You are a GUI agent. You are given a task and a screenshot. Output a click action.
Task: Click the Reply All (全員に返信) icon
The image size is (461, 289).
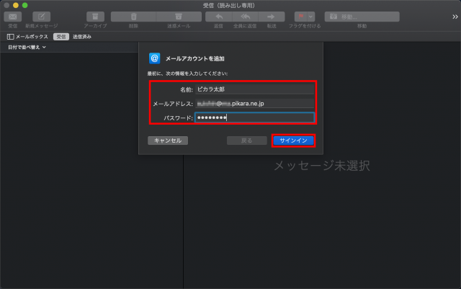click(x=244, y=17)
